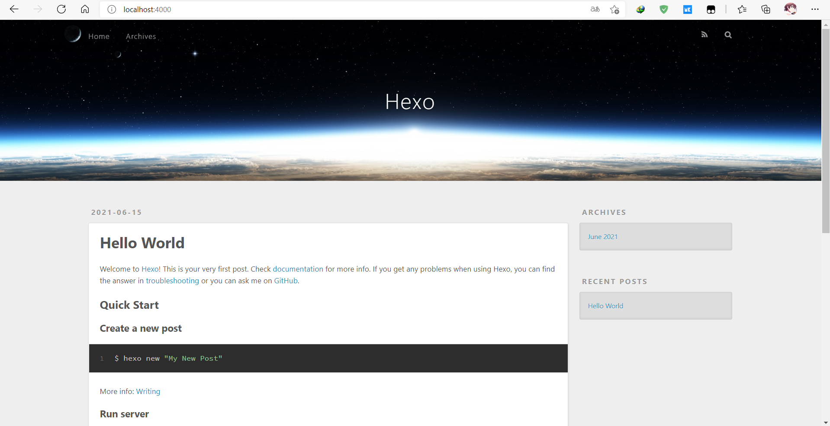Open the Archives navigation item
The image size is (830, 426).
click(x=141, y=36)
